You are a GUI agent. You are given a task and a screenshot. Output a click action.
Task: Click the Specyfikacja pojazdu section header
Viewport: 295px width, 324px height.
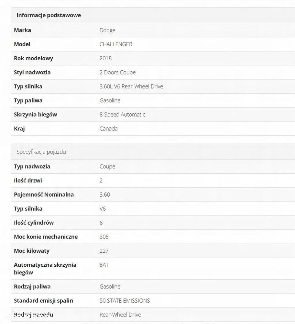41,152
